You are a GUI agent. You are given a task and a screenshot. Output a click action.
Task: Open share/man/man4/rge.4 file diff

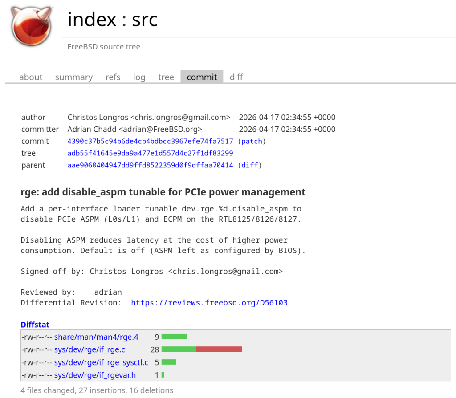(x=96, y=337)
